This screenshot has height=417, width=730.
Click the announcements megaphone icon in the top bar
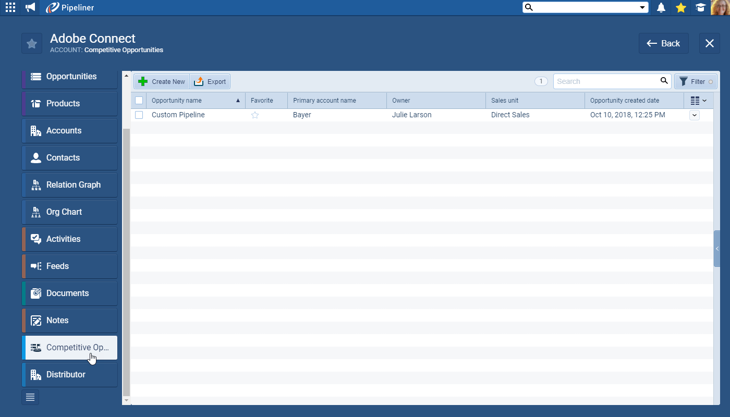(30, 7)
